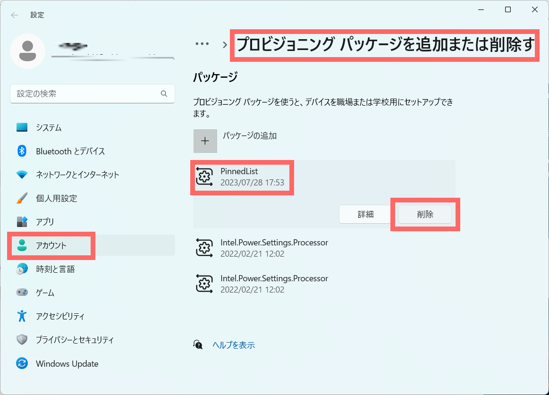The image size is (549, 395).
Task: Click the ゲーム controller icon
Action: point(22,293)
